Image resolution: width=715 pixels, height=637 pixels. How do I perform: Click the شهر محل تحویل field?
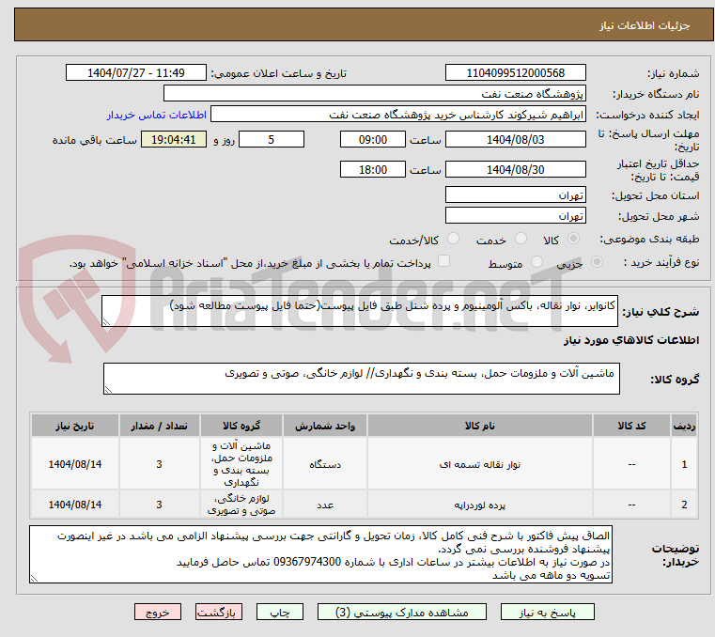click(x=515, y=215)
